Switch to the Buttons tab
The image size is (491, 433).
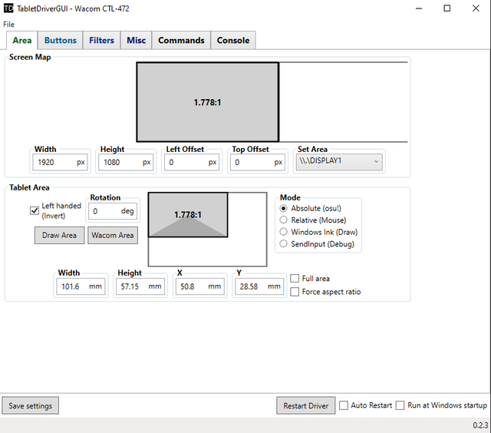(x=61, y=41)
